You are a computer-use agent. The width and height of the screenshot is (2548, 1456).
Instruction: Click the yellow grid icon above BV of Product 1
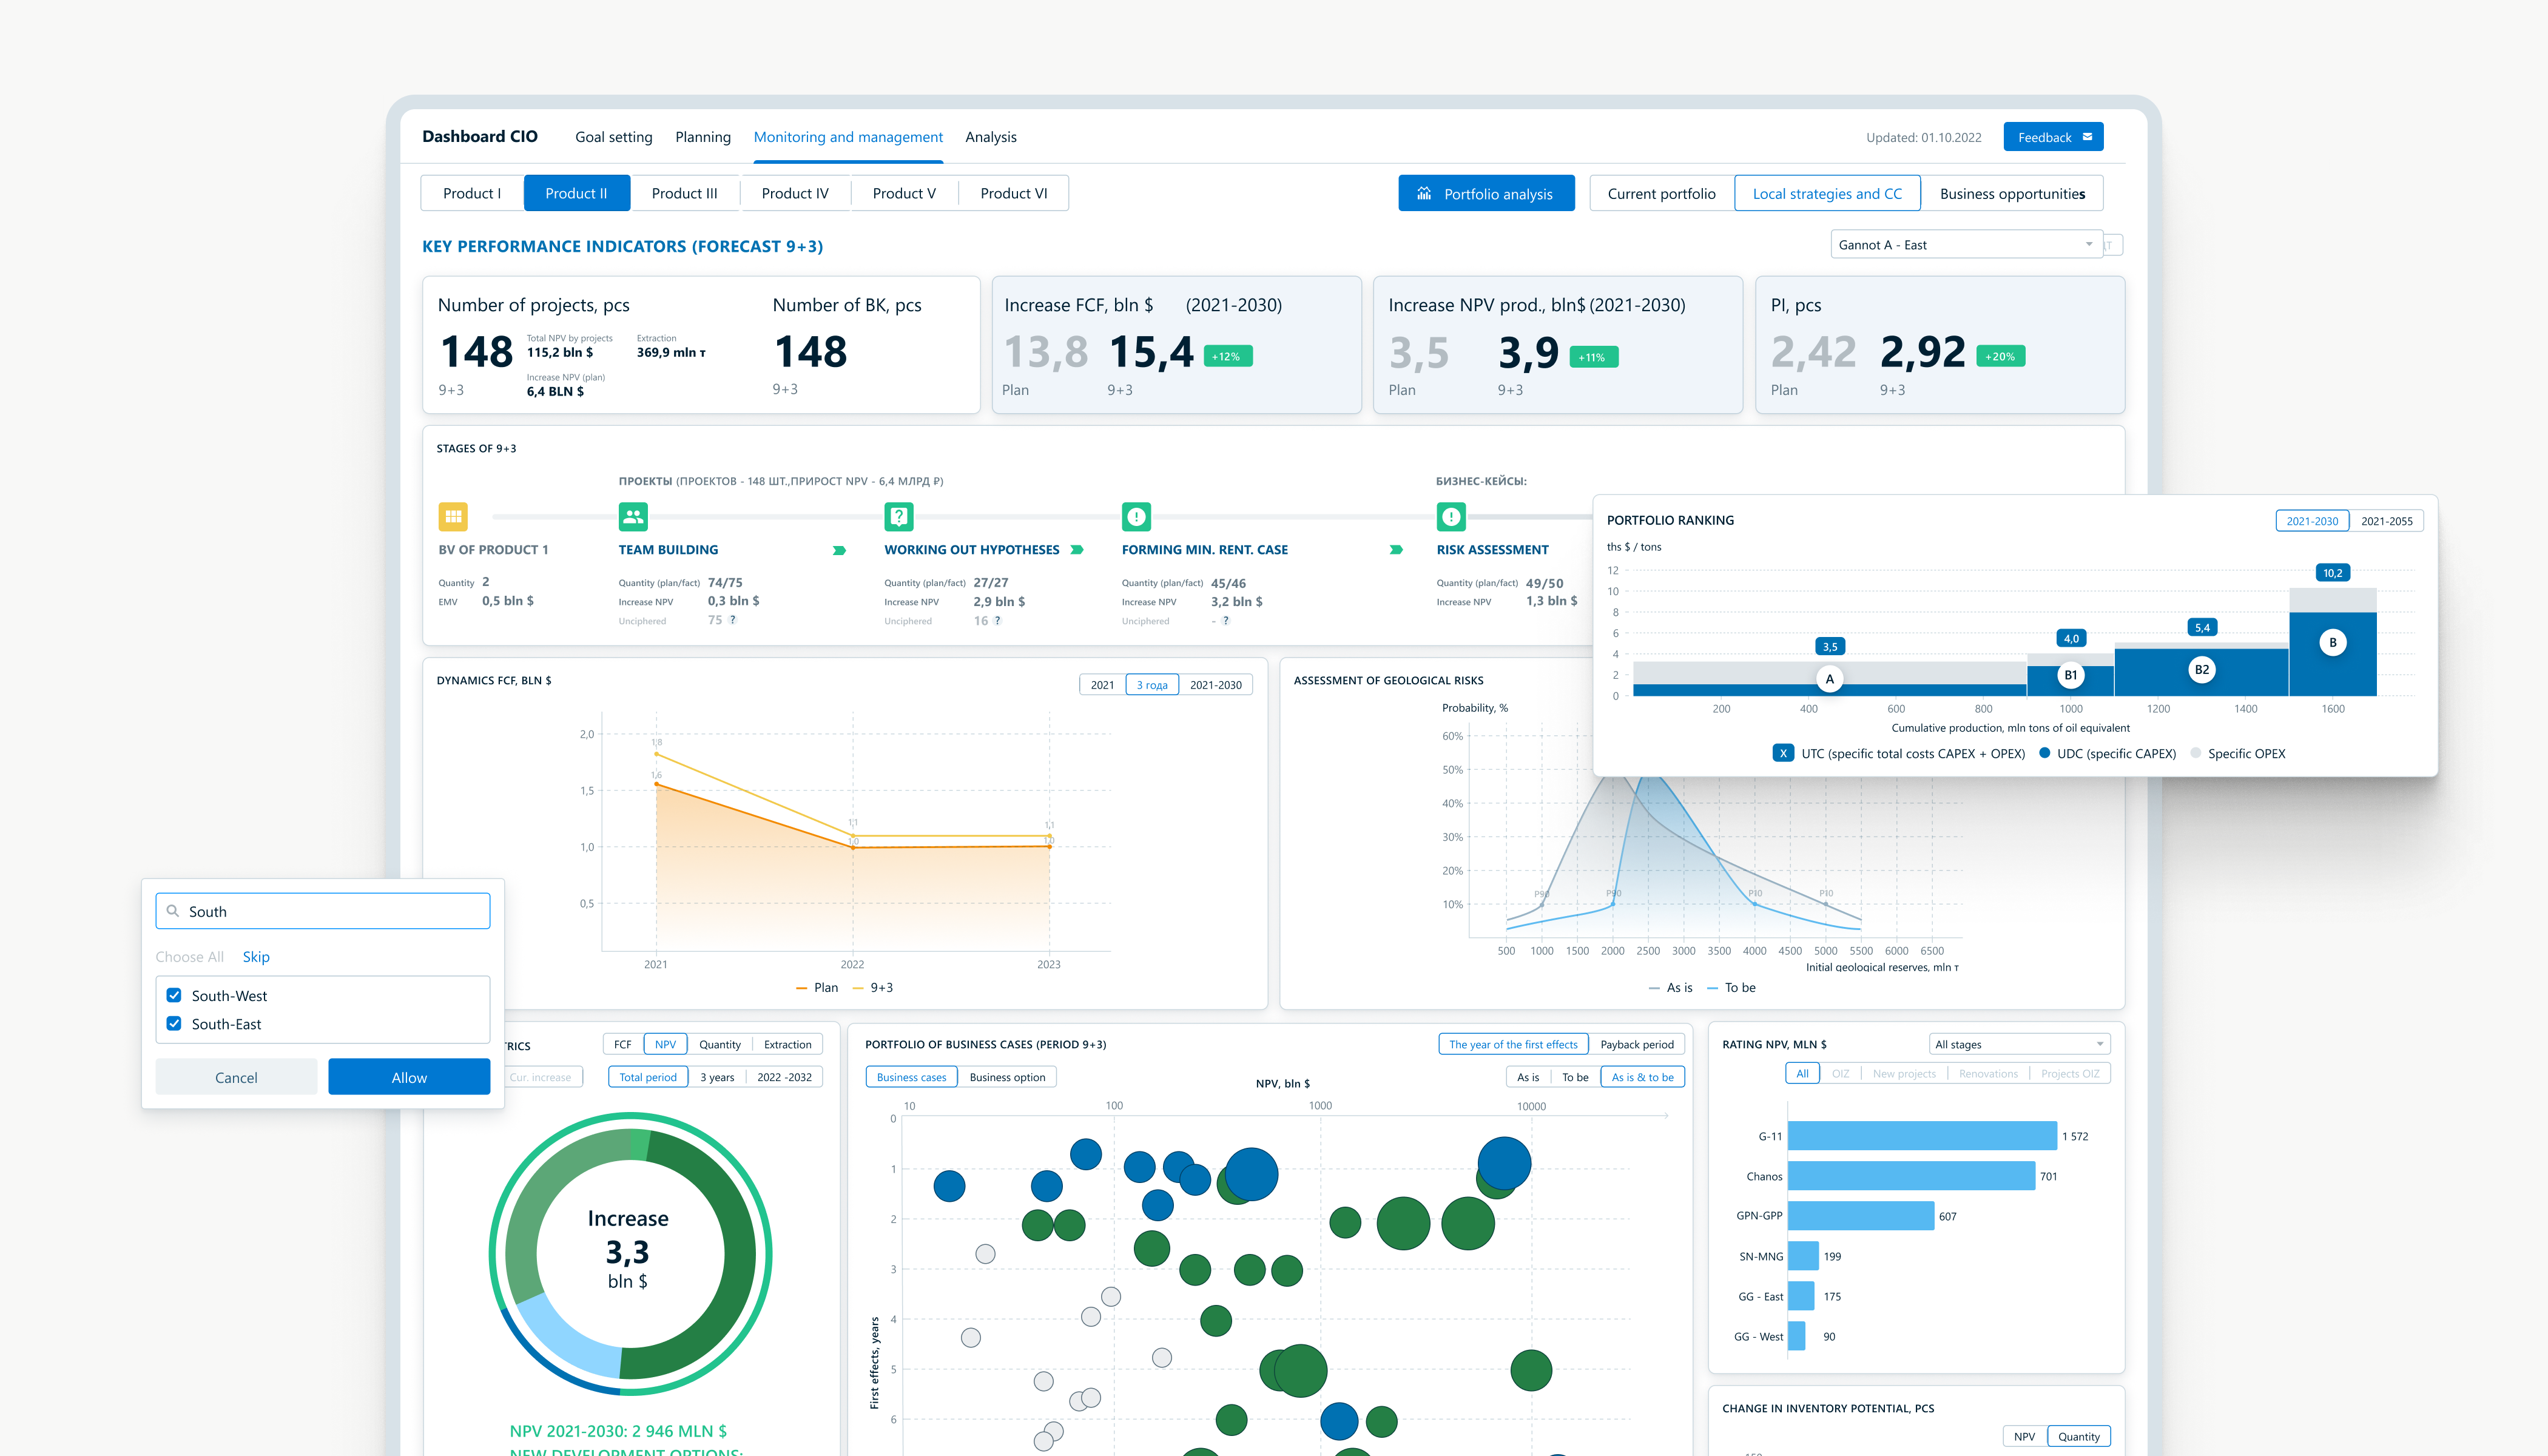(x=453, y=516)
